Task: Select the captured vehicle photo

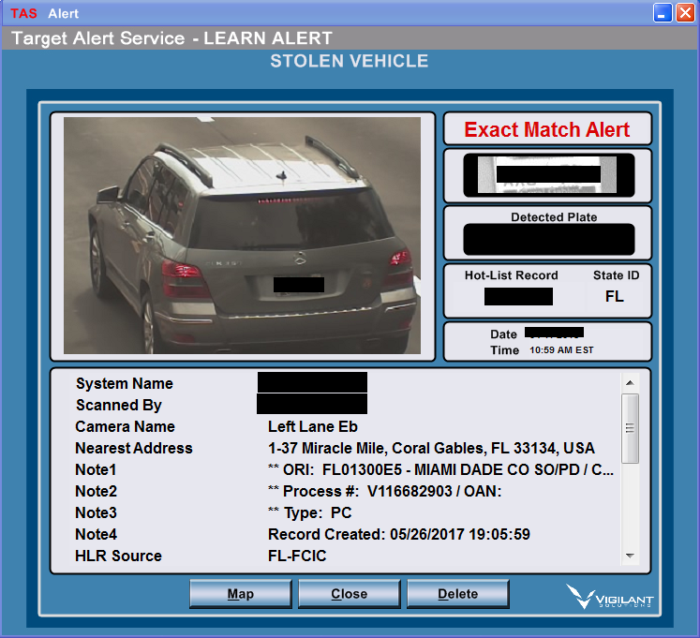Action: pyautogui.click(x=243, y=235)
